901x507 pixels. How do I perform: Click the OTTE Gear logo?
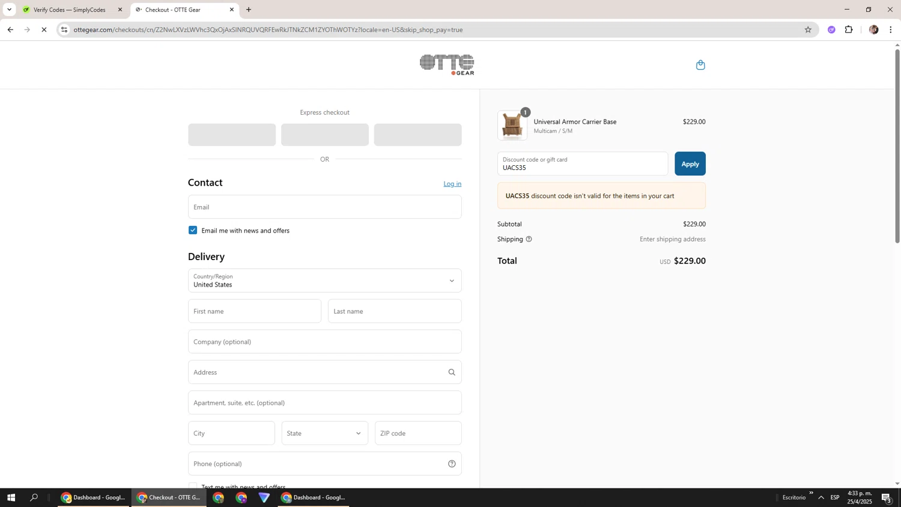[x=447, y=65]
